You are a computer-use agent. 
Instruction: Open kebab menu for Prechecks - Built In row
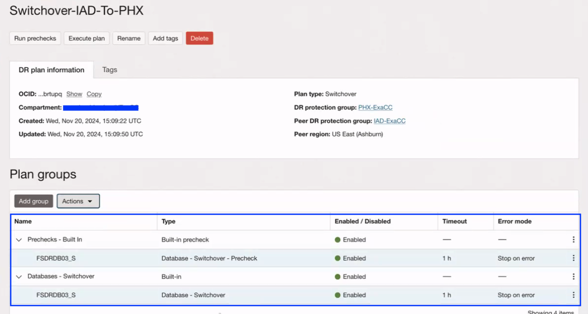[x=573, y=240]
